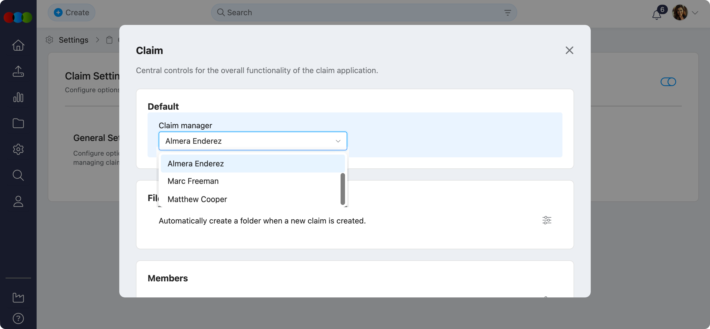Close the Claim dialog
710x329 pixels.
tap(569, 50)
